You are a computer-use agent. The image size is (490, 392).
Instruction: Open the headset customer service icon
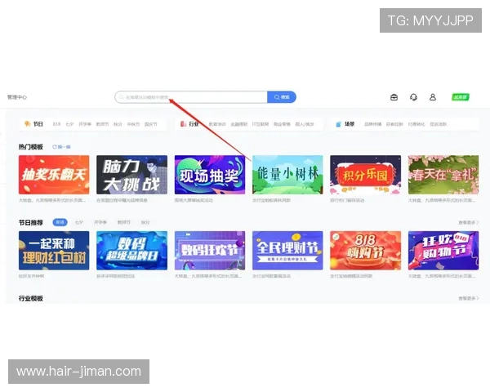(413, 97)
